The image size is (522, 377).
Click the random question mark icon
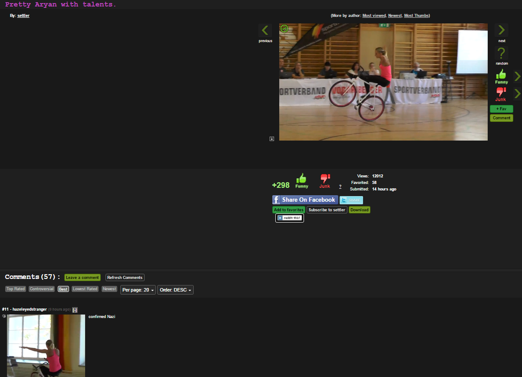point(501,53)
